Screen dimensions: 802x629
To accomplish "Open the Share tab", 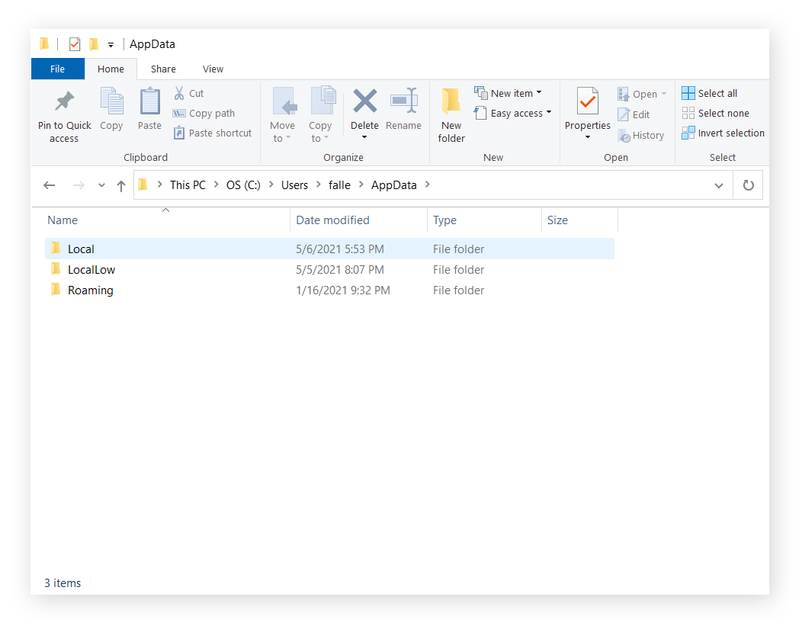I will [x=163, y=69].
